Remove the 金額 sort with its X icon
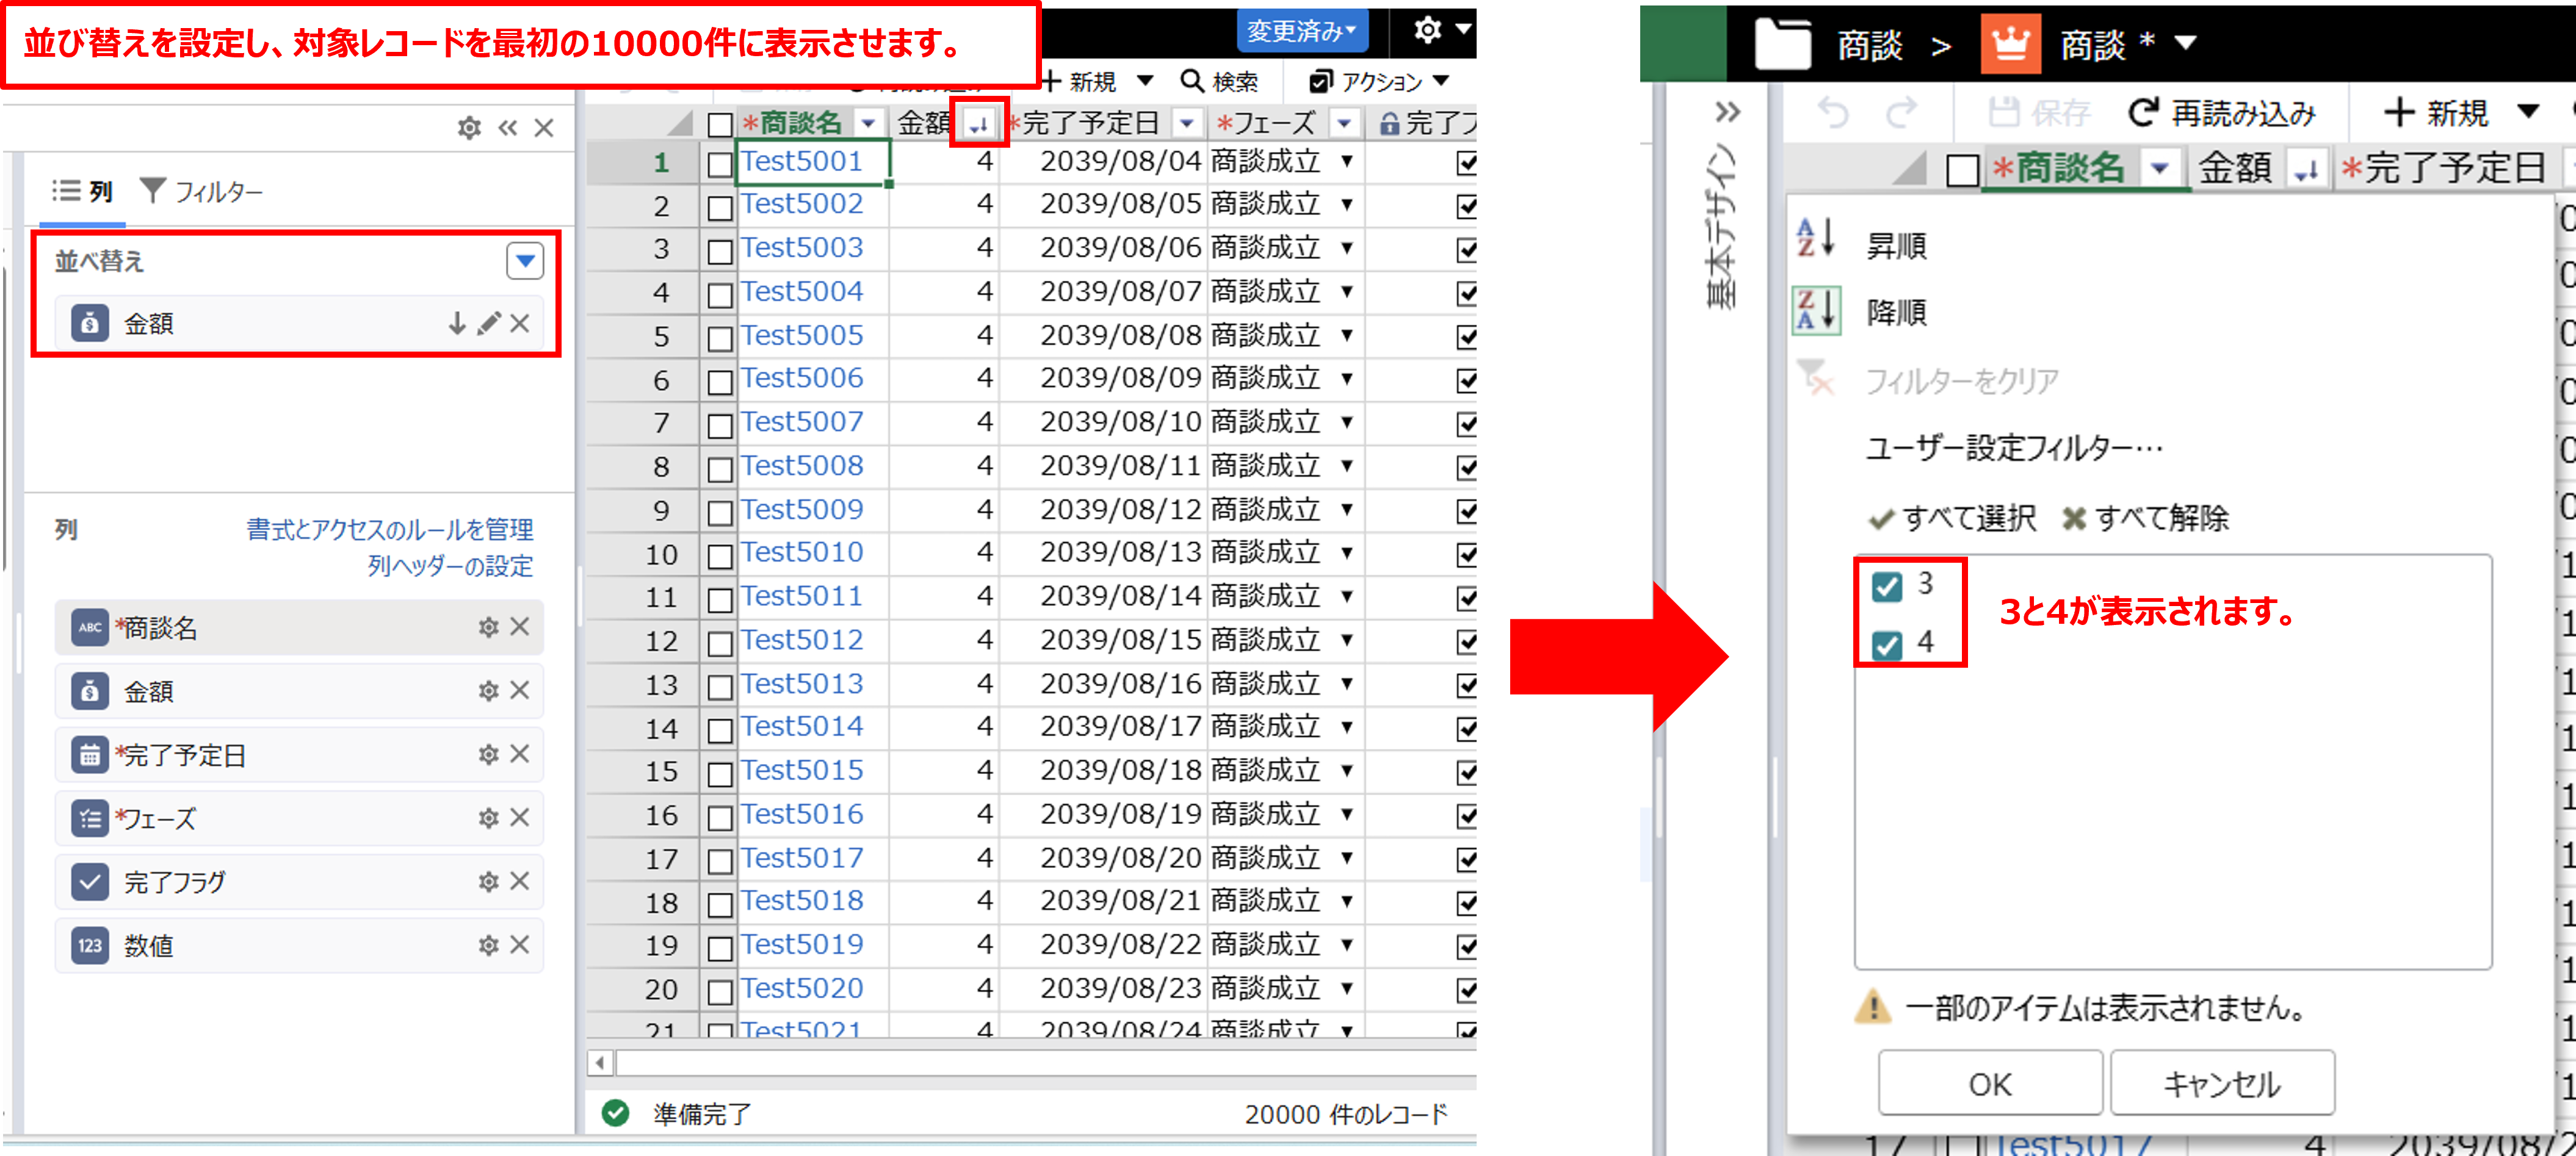2576x1156 pixels. (520, 323)
